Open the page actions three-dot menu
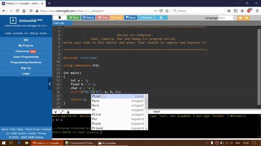Viewport: 261px width, 146px height. pyautogui.click(x=155, y=11)
